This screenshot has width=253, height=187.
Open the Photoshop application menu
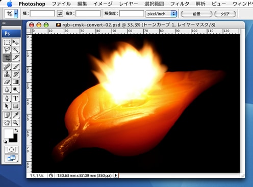point(32,4)
